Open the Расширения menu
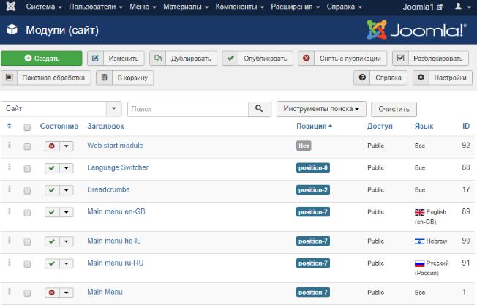Image resolution: width=477 pixels, height=305 pixels. pos(295,7)
